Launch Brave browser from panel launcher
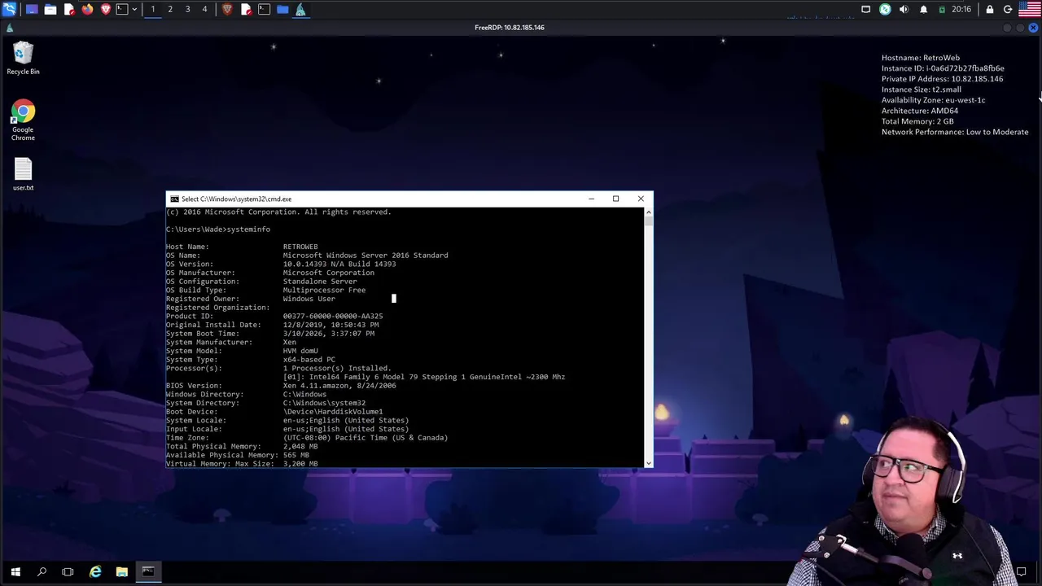 (106, 9)
